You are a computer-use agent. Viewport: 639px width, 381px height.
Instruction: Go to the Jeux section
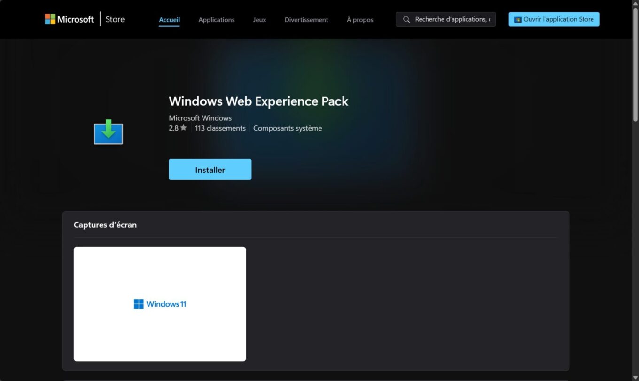point(259,20)
